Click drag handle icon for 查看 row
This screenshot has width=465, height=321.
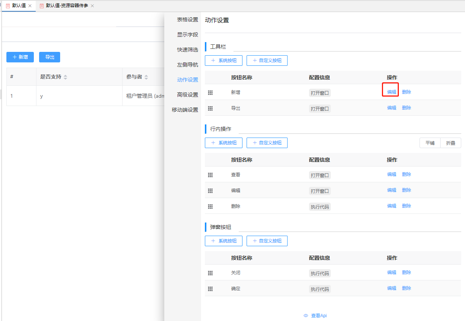click(x=211, y=175)
